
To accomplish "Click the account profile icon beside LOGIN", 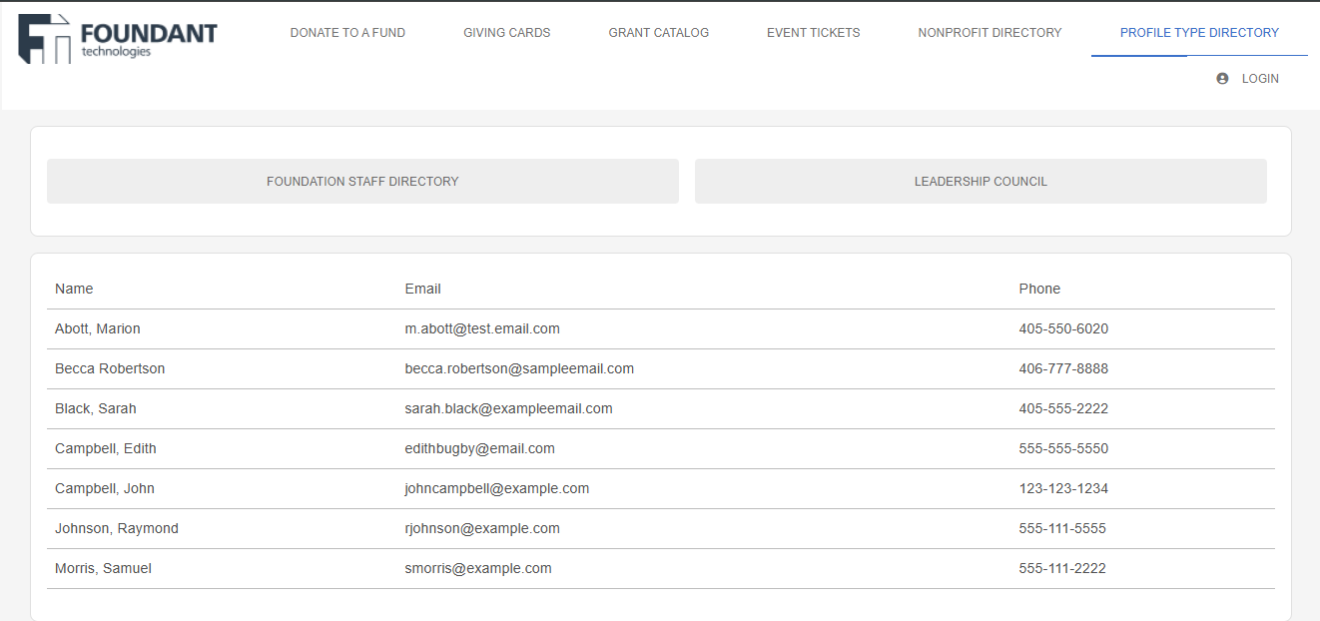I will (x=1220, y=78).
